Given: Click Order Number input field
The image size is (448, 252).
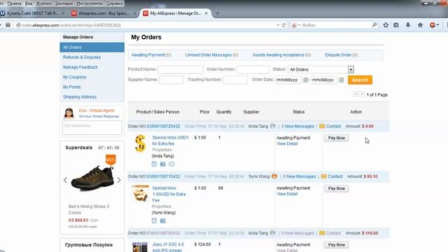Looking at the screenshot, I should pyautogui.click(x=253, y=69).
